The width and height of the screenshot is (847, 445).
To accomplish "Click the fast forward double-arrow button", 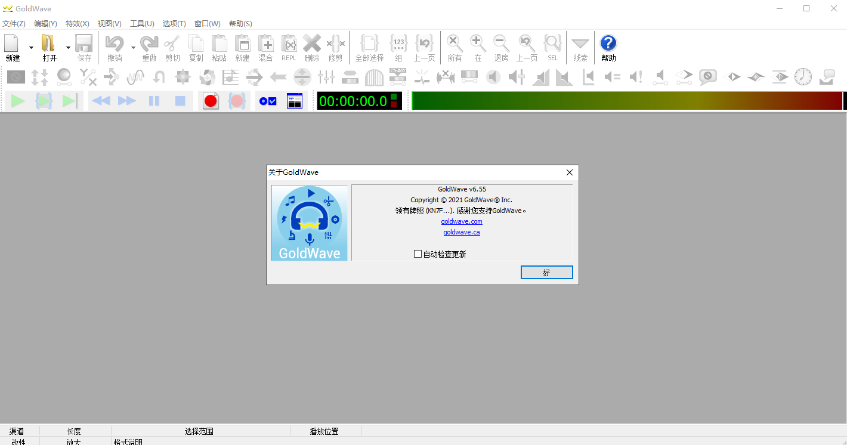I will (127, 101).
